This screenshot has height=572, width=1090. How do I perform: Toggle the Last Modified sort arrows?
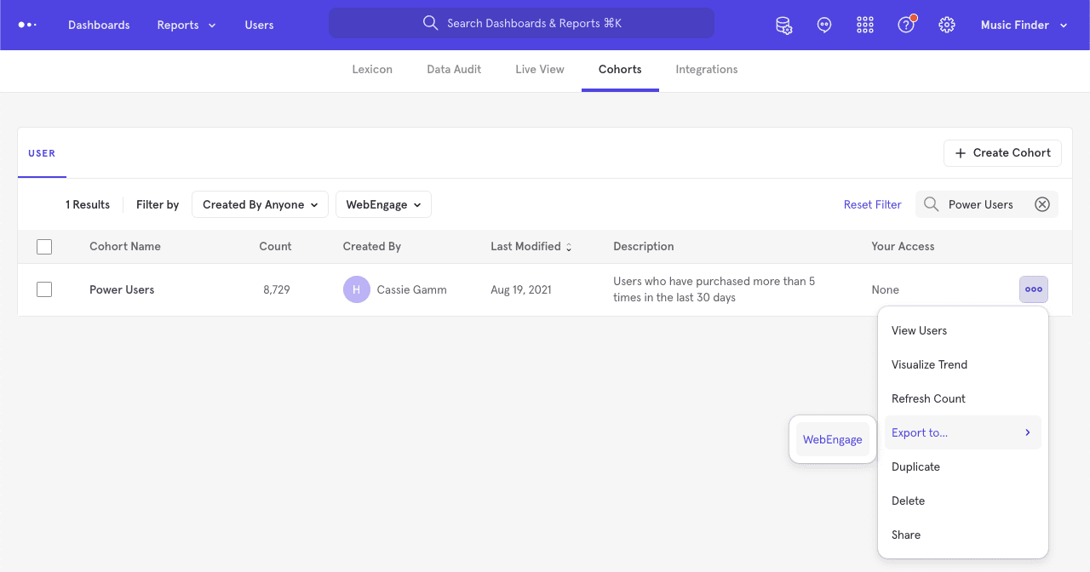[x=567, y=246]
